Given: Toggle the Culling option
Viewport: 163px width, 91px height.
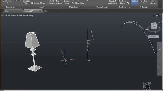Looking at the screenshot, I should tap(134, 2).
